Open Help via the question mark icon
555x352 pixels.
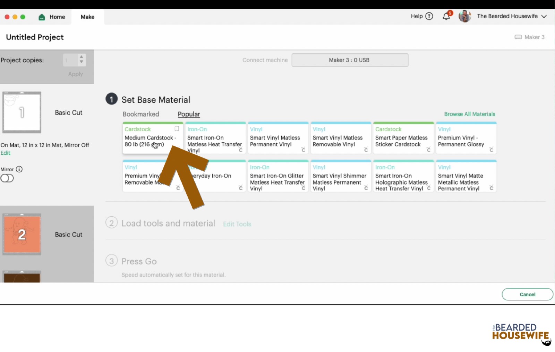[x=429, y=16]
